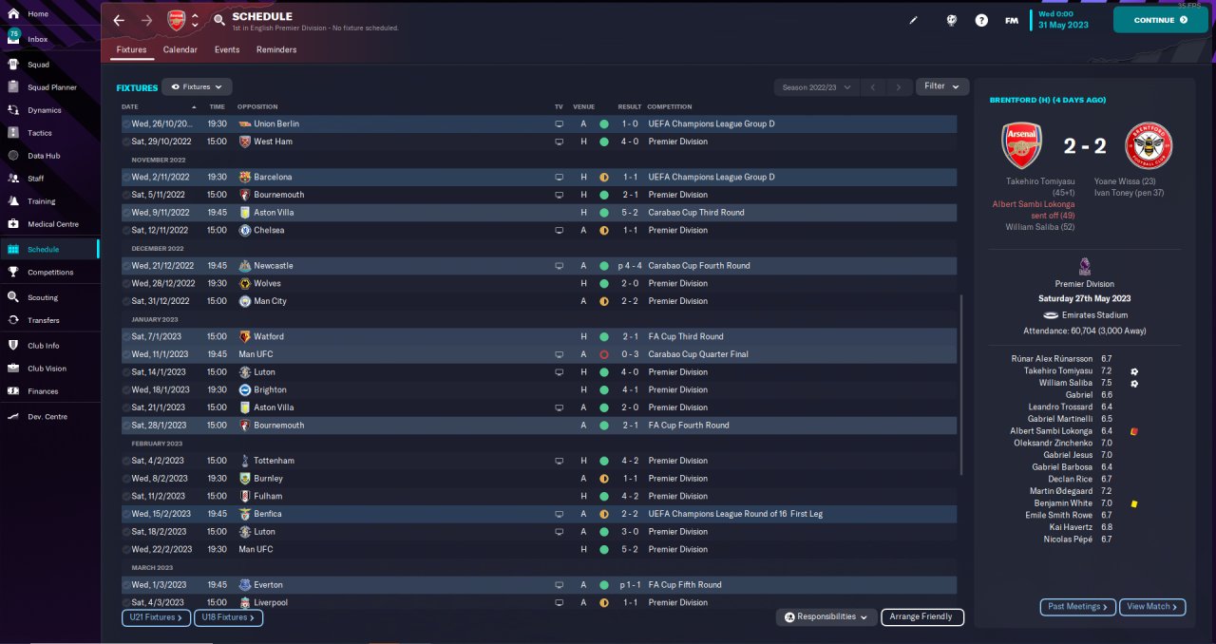The height and width of the screenshot is (644, 1216).
Task: Click View Match button
Action: [1152, 607]
